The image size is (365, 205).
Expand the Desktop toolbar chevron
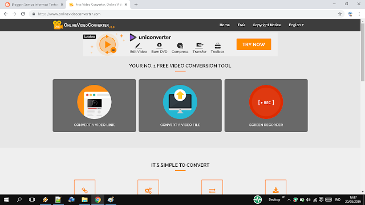(x=283, y=197)
